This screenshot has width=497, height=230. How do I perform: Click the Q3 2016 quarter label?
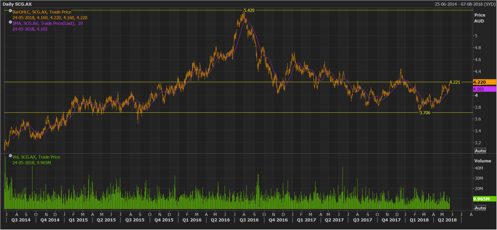(249, 220)
